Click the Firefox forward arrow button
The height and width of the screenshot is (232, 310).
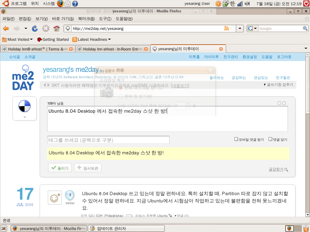[x=17, y=28]
